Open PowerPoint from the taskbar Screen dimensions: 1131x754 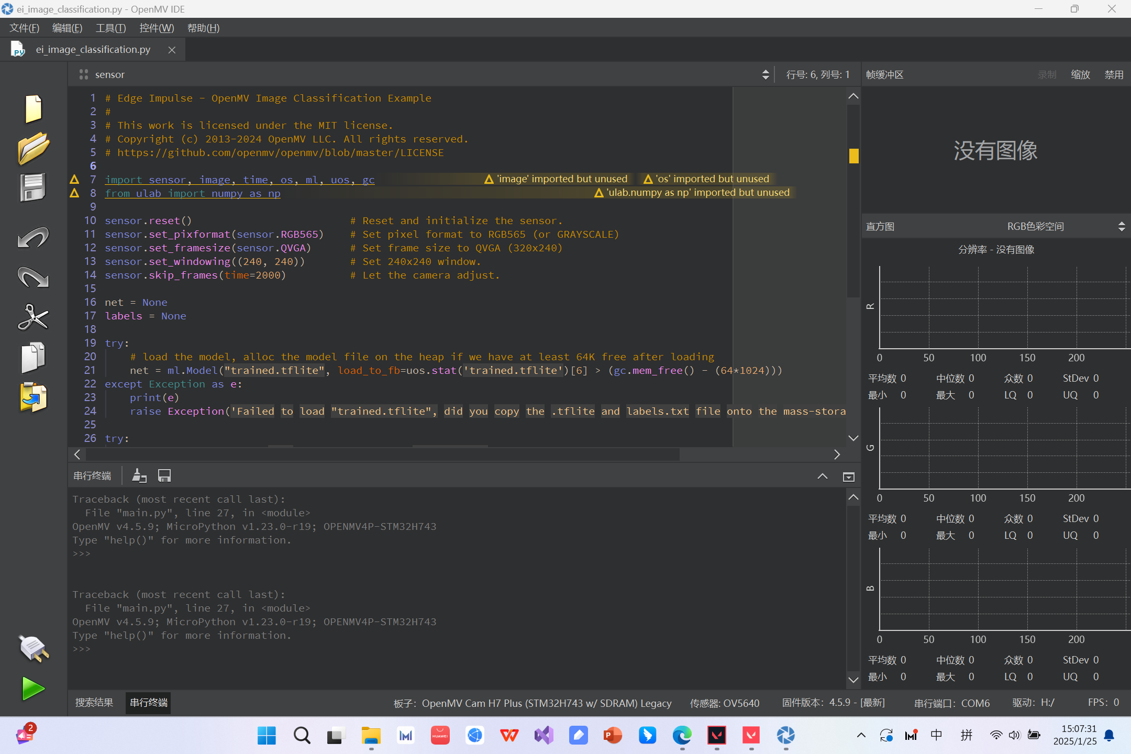pyautogui.click(x=613, y=736)
